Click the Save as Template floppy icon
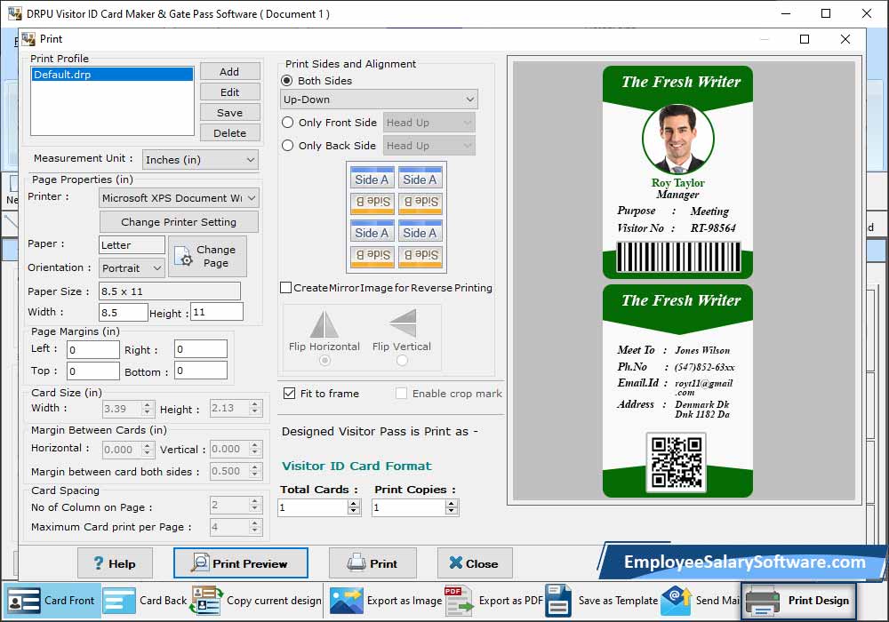 pyautogui.click(x=558, y=601)
